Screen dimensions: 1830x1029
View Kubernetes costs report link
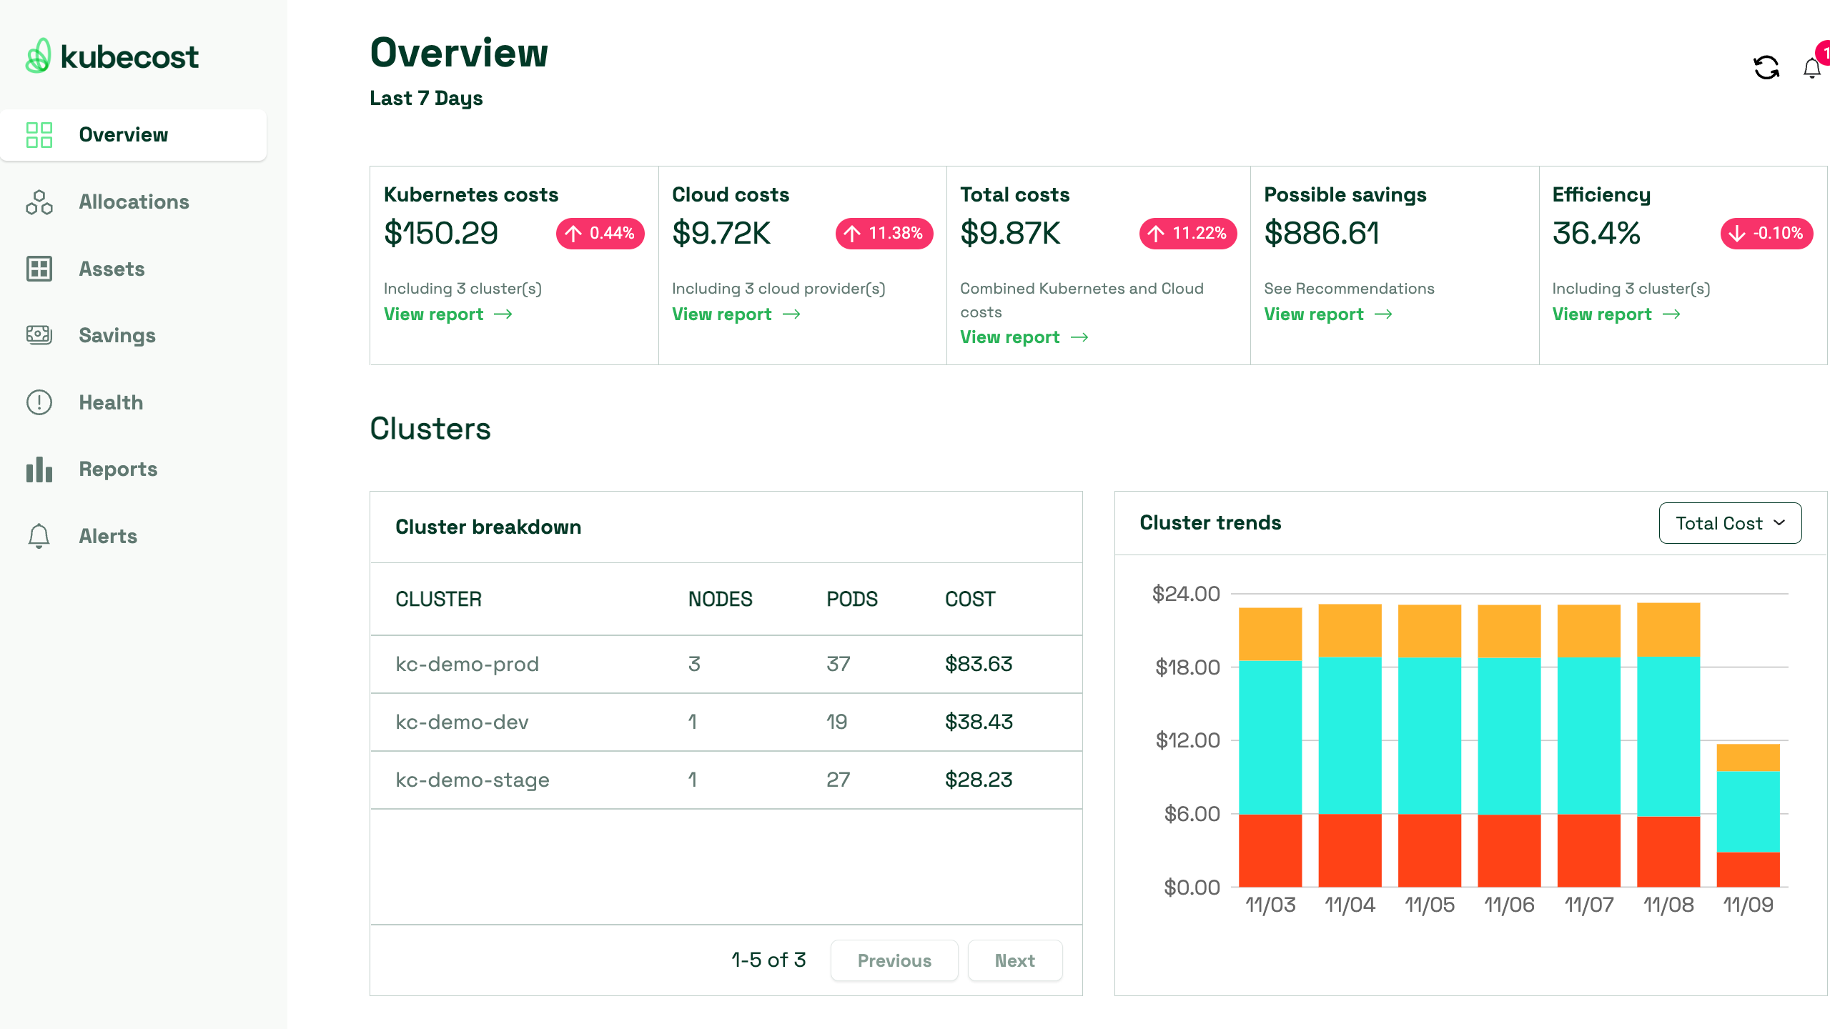point(449,314)
